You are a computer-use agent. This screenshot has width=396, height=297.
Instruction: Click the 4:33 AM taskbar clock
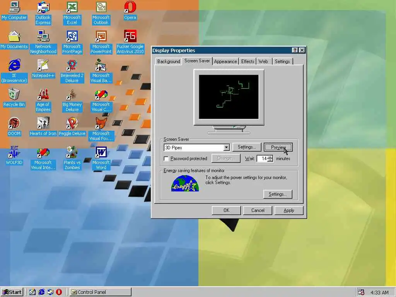click(379, 292)
